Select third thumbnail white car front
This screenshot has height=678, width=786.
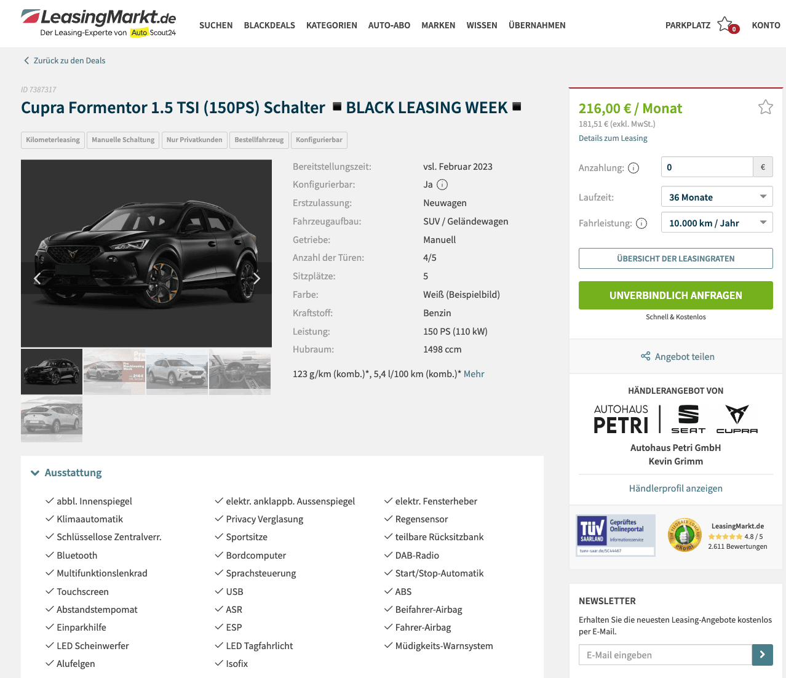(x=177, y=372)
